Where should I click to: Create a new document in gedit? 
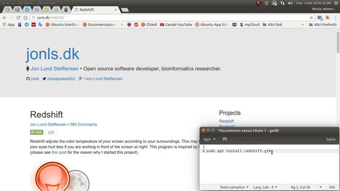click(x=225, y=139)
